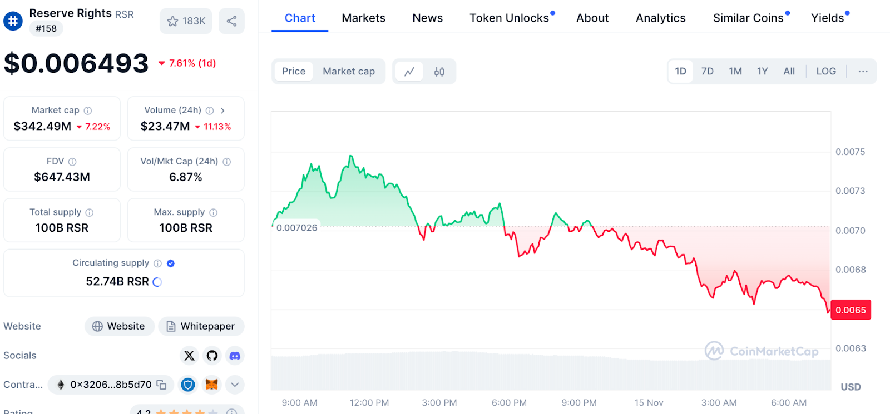This screenshot has width=890, height=414.
Task: Set chart range to 1D
Action: [x=680, y=72]
